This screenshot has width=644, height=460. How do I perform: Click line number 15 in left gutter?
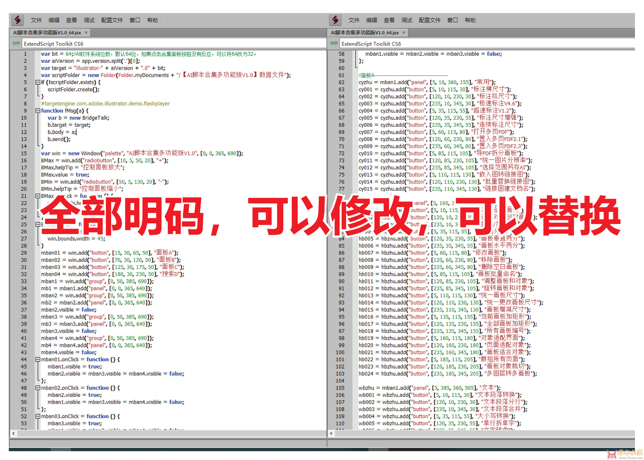coord(24,153)
